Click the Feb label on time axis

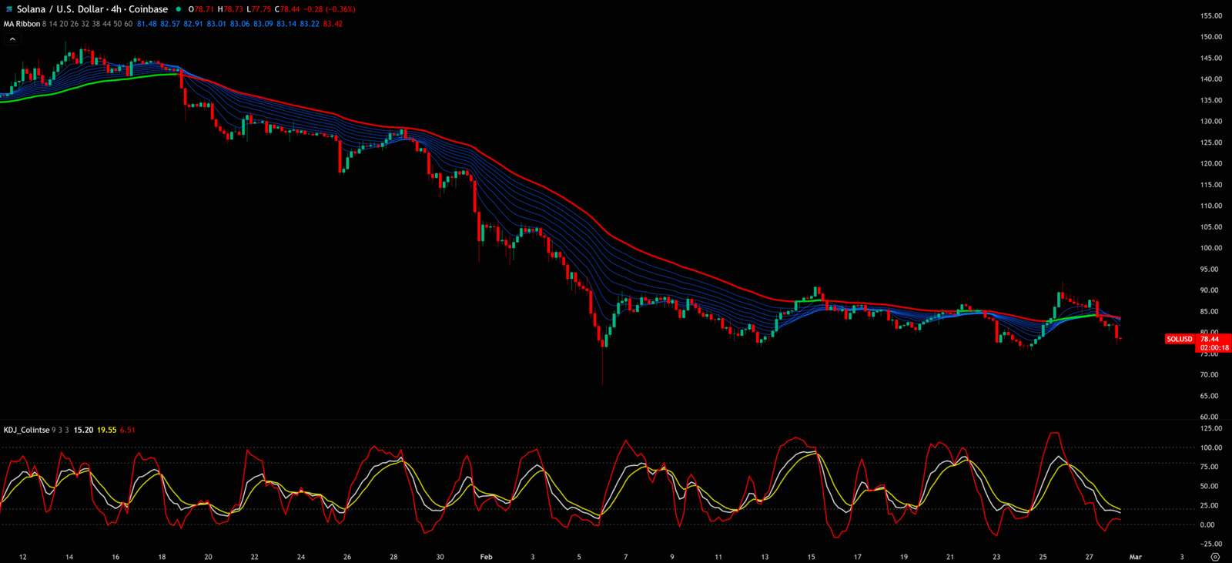coord(486,557)
